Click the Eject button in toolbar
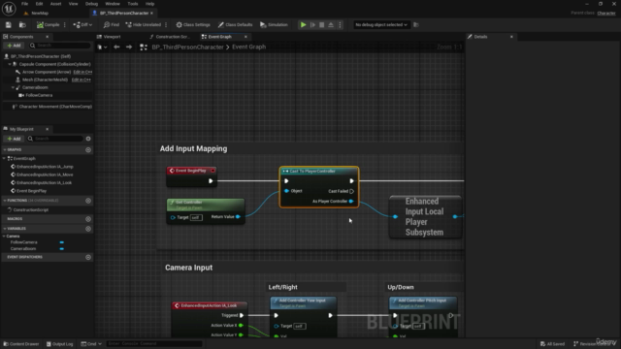 [x=331, y=25]
